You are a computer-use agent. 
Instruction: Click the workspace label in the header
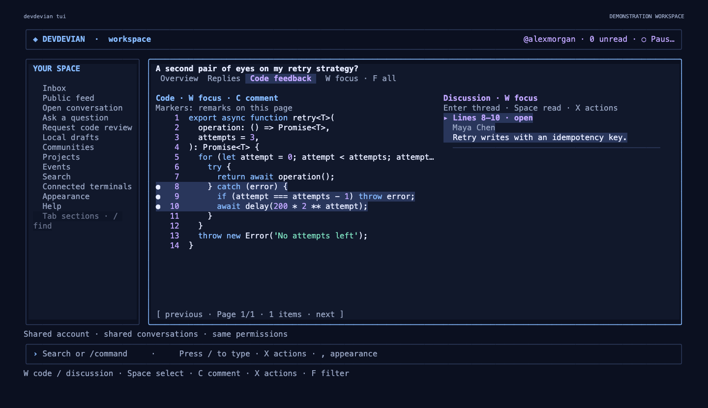click(x=130, y=39)
